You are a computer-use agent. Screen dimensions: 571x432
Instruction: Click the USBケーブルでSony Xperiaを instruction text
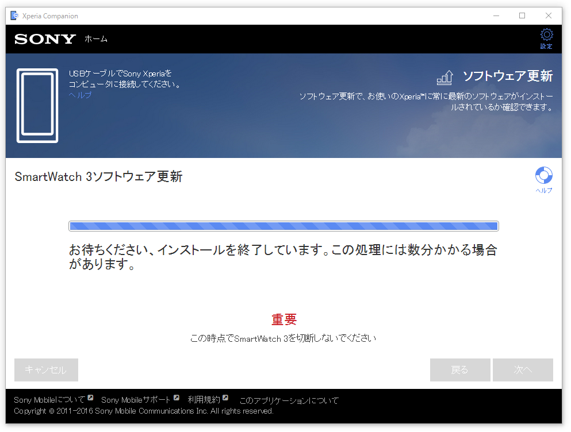point(125,79)
